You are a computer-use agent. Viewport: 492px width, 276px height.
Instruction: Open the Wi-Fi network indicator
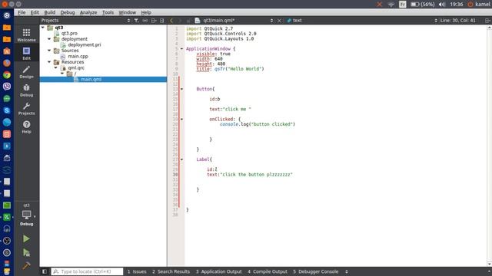391,5
